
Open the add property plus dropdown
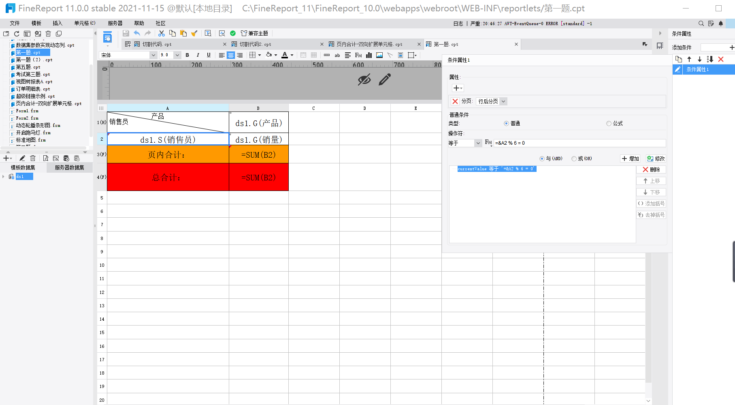click(458, 88)
